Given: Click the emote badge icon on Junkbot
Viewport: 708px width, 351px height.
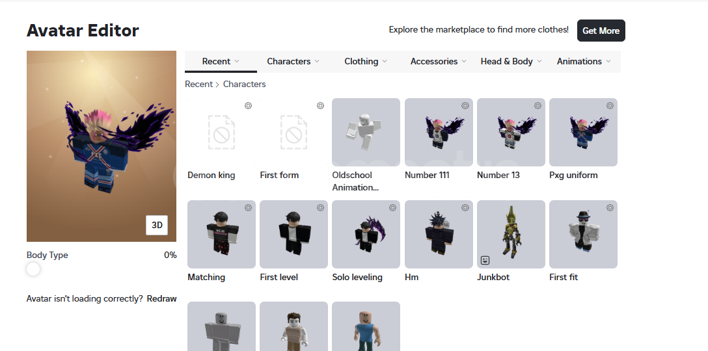Looking at the screenshot, I should (x=485, y=260).
